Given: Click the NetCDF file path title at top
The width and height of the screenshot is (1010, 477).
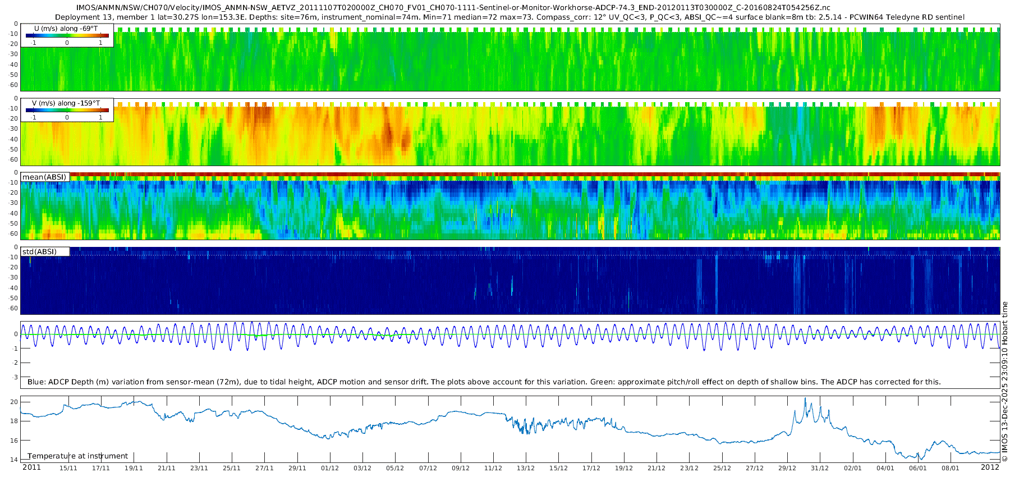Looking at the screenshot, I should (x=453, y=8).
